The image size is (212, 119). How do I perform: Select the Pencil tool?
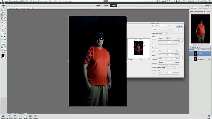point(5,42)
